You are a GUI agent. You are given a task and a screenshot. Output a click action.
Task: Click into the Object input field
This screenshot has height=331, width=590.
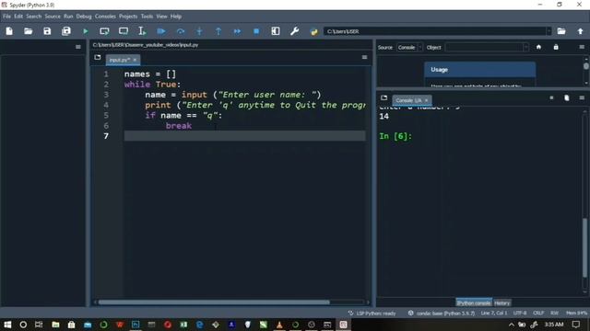point(484,47)
